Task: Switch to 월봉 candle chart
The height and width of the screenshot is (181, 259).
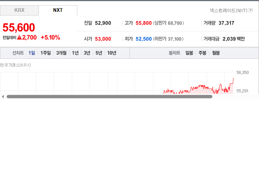Action: click(216, 53)
